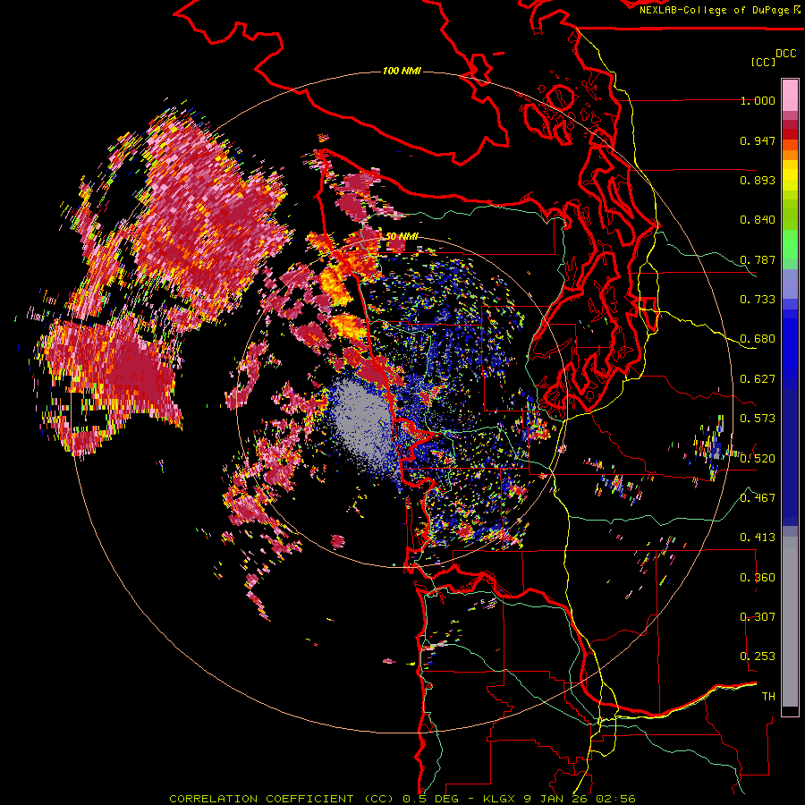Pick the yellow color bar segment

point(790,176)
